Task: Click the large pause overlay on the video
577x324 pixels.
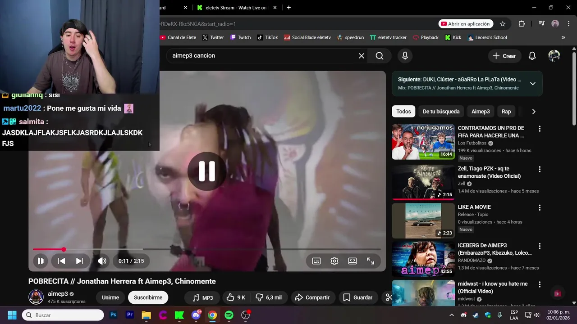Action: tap(207, 171)
